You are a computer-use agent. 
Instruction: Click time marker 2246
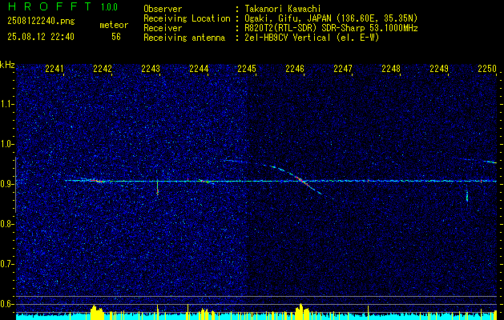pyautogui.click(x=295, y=68)
